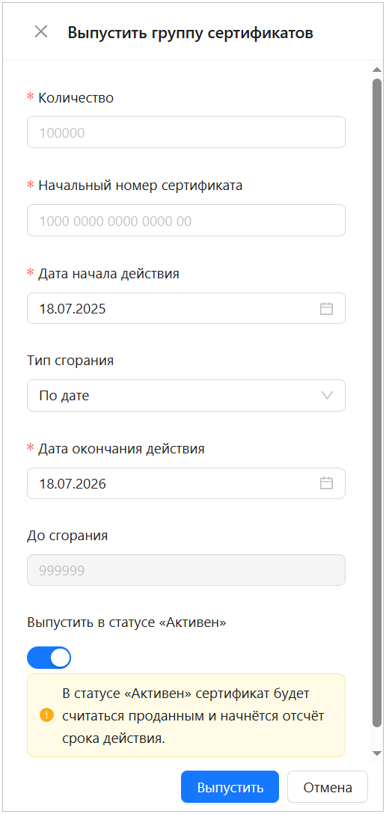The image size is (386, 814).
Task: Click the Отмена button
Action: [328, 787]
